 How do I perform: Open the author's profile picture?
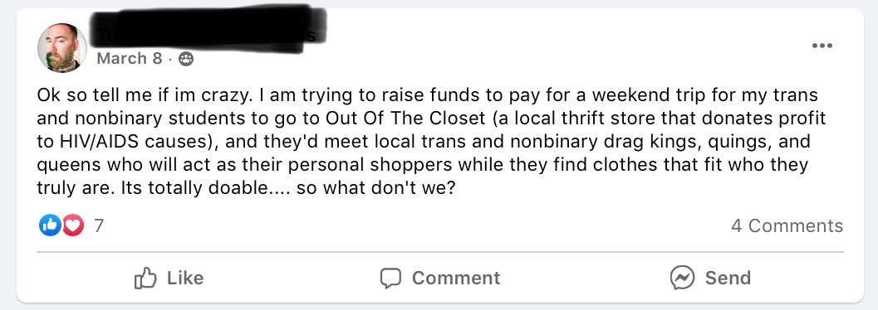tap(62, 48)
